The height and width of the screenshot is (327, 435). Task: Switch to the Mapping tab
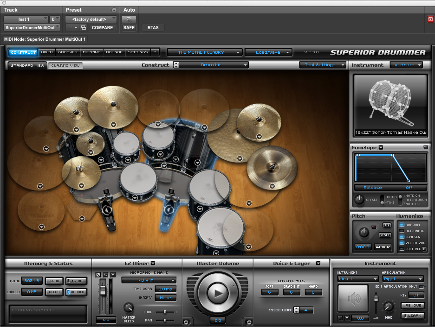(x=91, y=52)
